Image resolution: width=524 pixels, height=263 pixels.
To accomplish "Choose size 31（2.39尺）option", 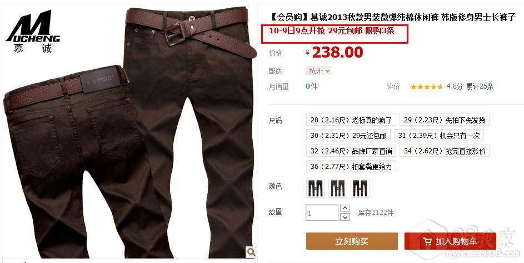I will (x=439, y=136).
